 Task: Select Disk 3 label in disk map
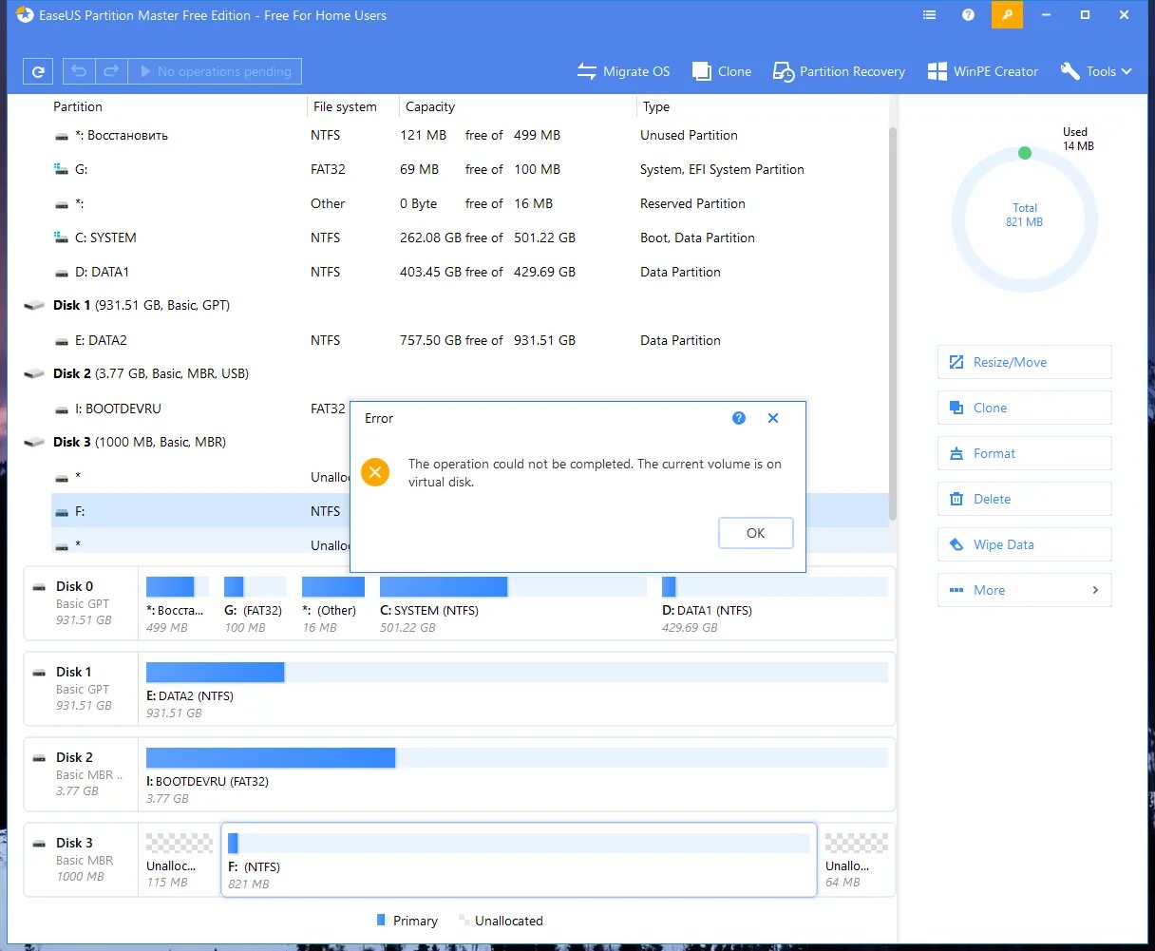(x=75, y=843)
